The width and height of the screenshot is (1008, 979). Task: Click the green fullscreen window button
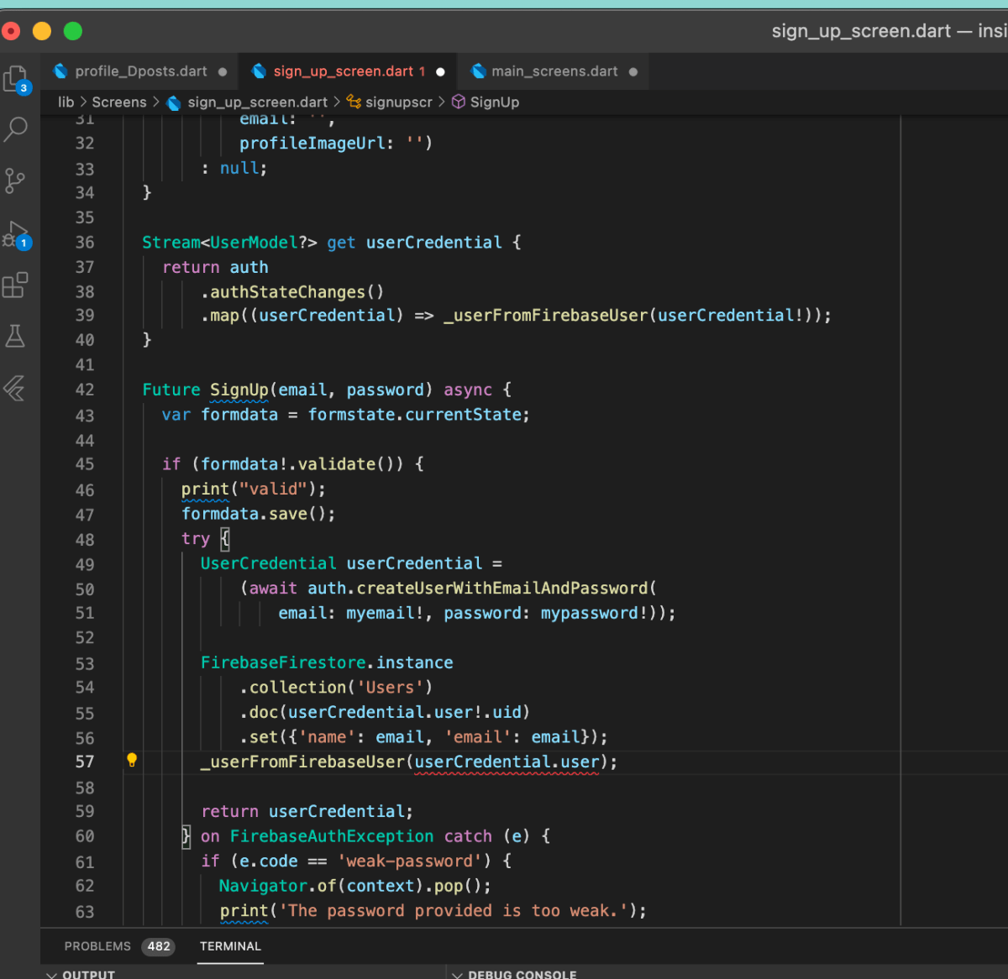(x=73, y=31)
